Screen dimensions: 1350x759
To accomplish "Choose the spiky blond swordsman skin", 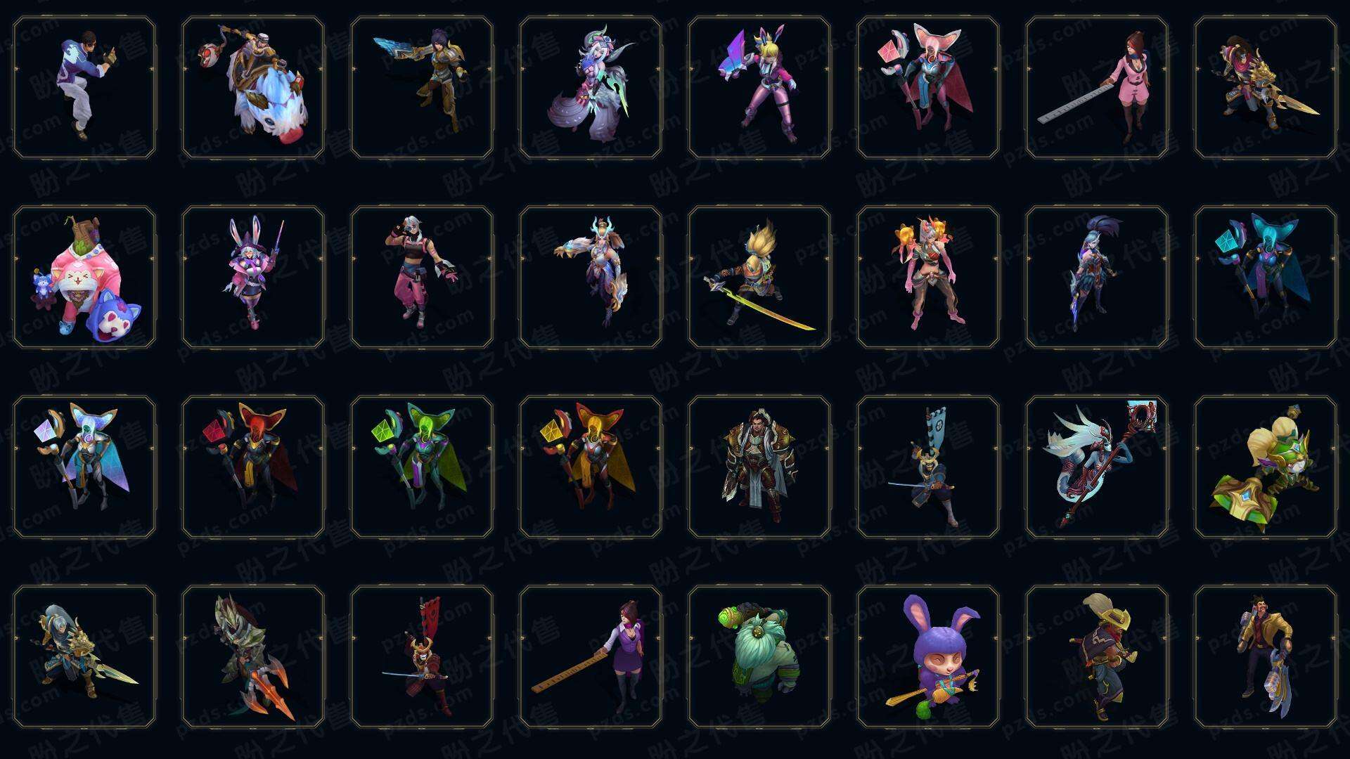I will (x=759, y=277).
